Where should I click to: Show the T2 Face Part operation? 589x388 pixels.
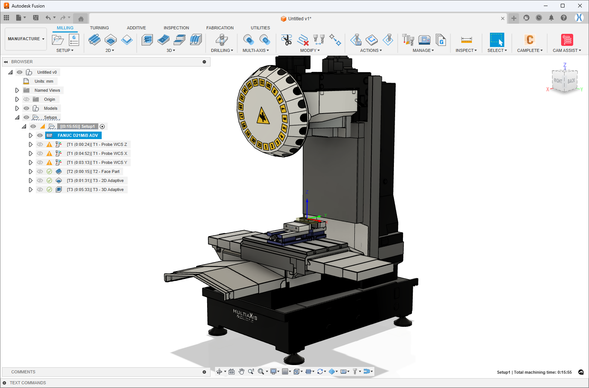[x=40, y=171]
